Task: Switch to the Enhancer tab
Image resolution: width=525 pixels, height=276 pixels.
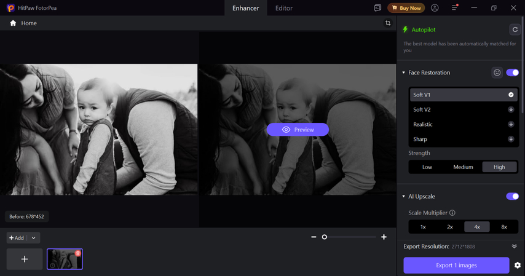Action: [246, 8]
